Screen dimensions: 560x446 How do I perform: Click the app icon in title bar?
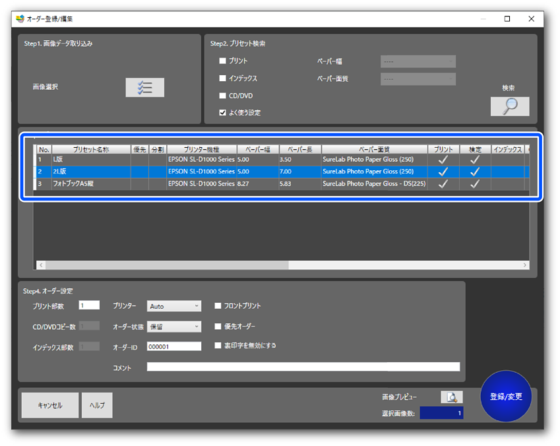click(x=20, y=18)
